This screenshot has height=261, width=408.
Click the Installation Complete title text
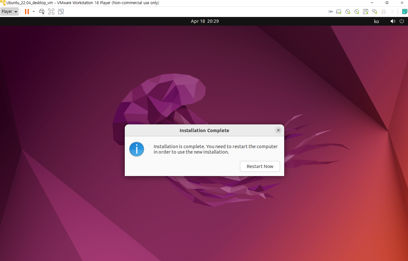click(204, 130)
